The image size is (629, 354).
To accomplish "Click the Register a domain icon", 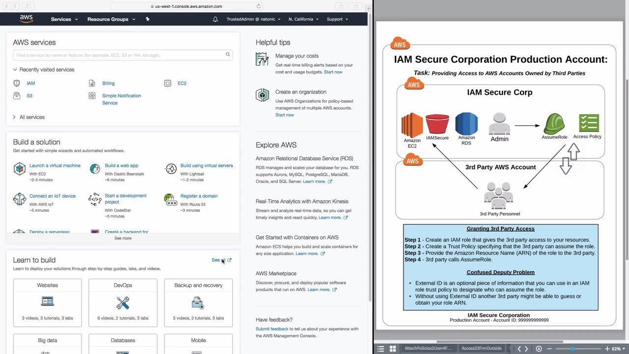I will pyautogui.click(x=171, y=199).
